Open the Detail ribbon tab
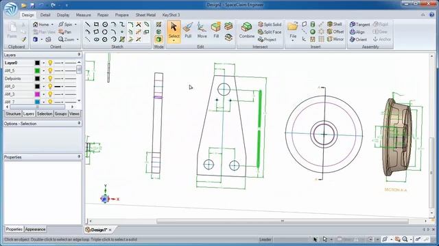This screenshot has height=246, width=439. pyautogui.click(x=45, y=15)
